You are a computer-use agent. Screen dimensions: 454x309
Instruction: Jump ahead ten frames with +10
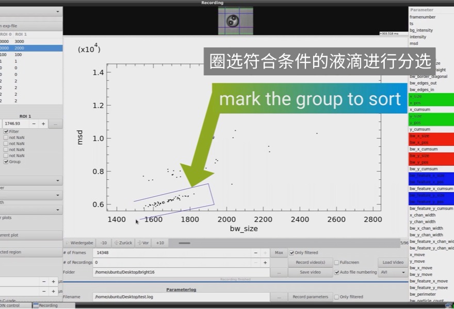[x=160, y=243]
